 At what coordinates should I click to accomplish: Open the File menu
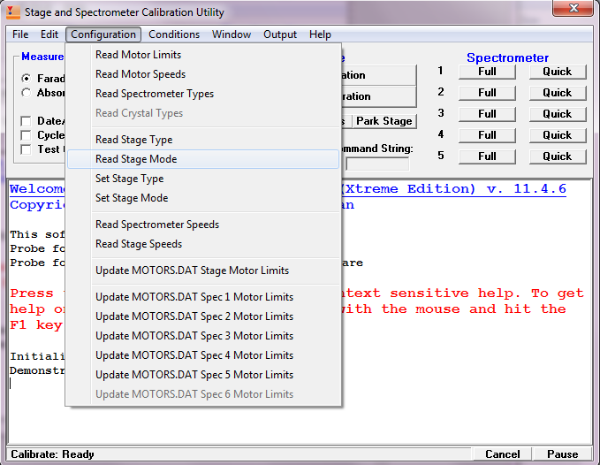click(20, 34)
